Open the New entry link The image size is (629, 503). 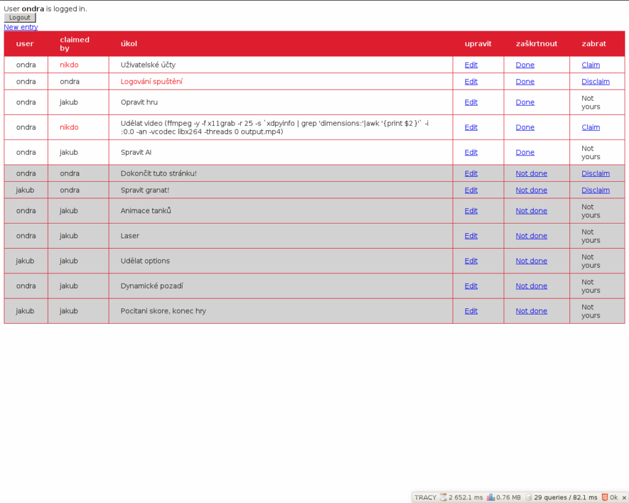tap(21, 27)
